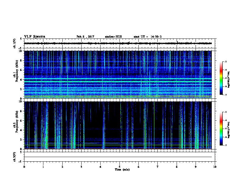This screenshot has width=242, height=187.
Task: Click time axis tick label "7"
Action: click(x=158, y=167)
